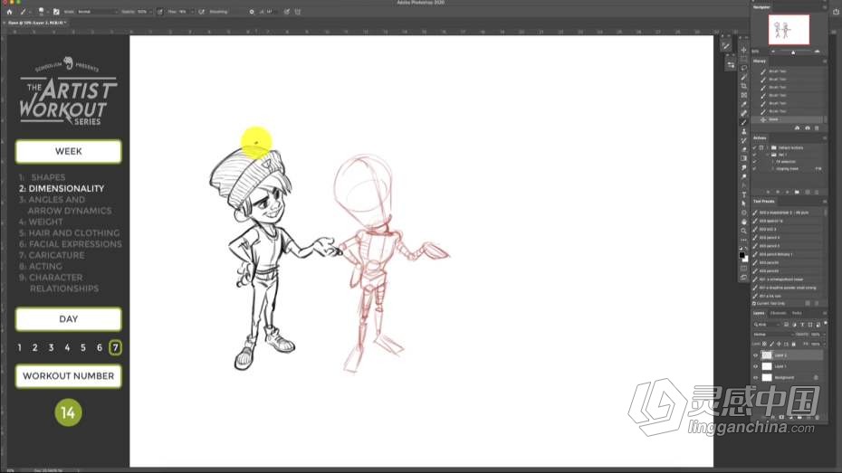Select the Type tool

[743, 194]
